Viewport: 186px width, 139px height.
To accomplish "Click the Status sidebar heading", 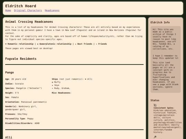I will 155,100.
